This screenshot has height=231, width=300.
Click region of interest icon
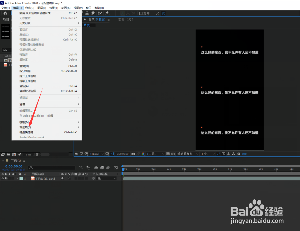[168, 154]
